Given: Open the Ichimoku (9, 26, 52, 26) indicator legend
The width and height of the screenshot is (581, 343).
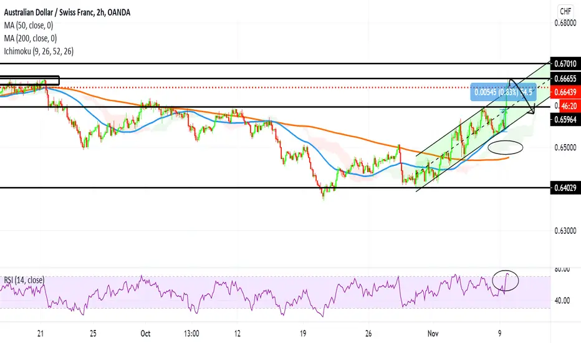Looking at the screenshot, I should point(39,51).
